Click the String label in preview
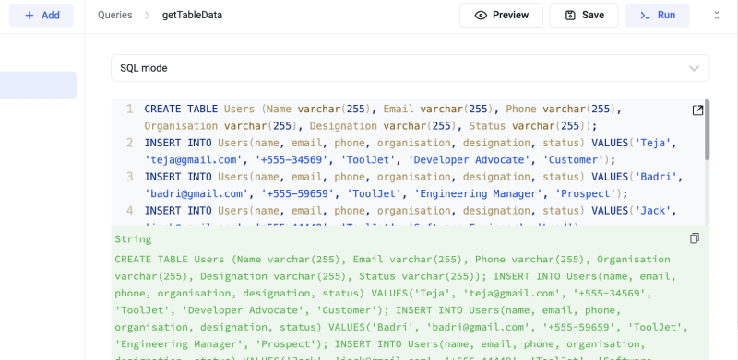The image size is (738, 360). point(133,239)
